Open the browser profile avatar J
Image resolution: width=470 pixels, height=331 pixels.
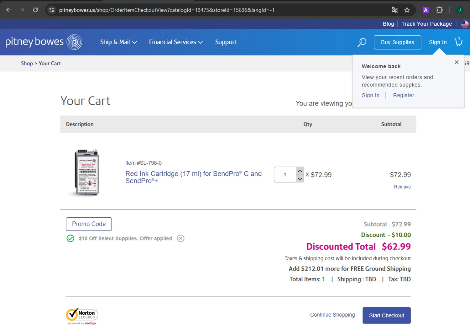coord(460,10)
